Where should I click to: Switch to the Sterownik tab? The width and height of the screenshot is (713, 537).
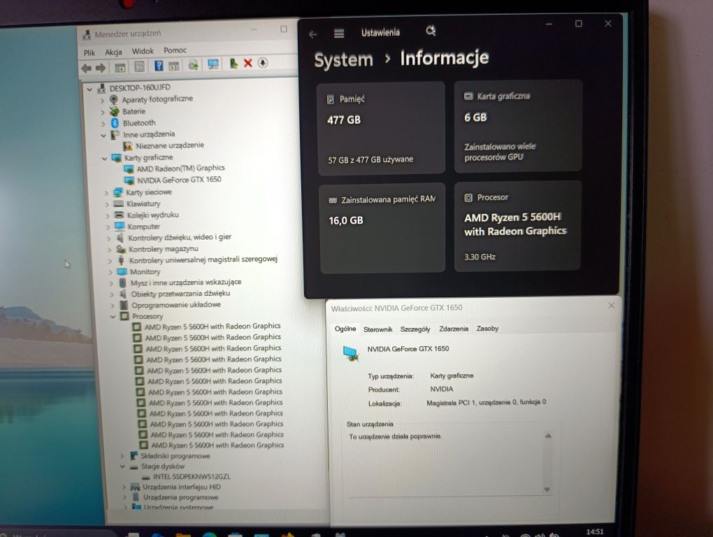pos(378,329)
